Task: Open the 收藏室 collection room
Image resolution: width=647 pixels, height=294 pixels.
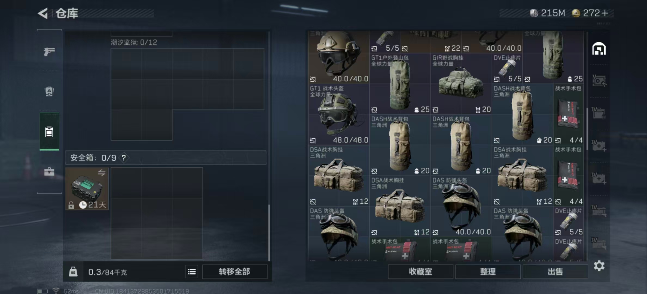Action: [420, 272]
